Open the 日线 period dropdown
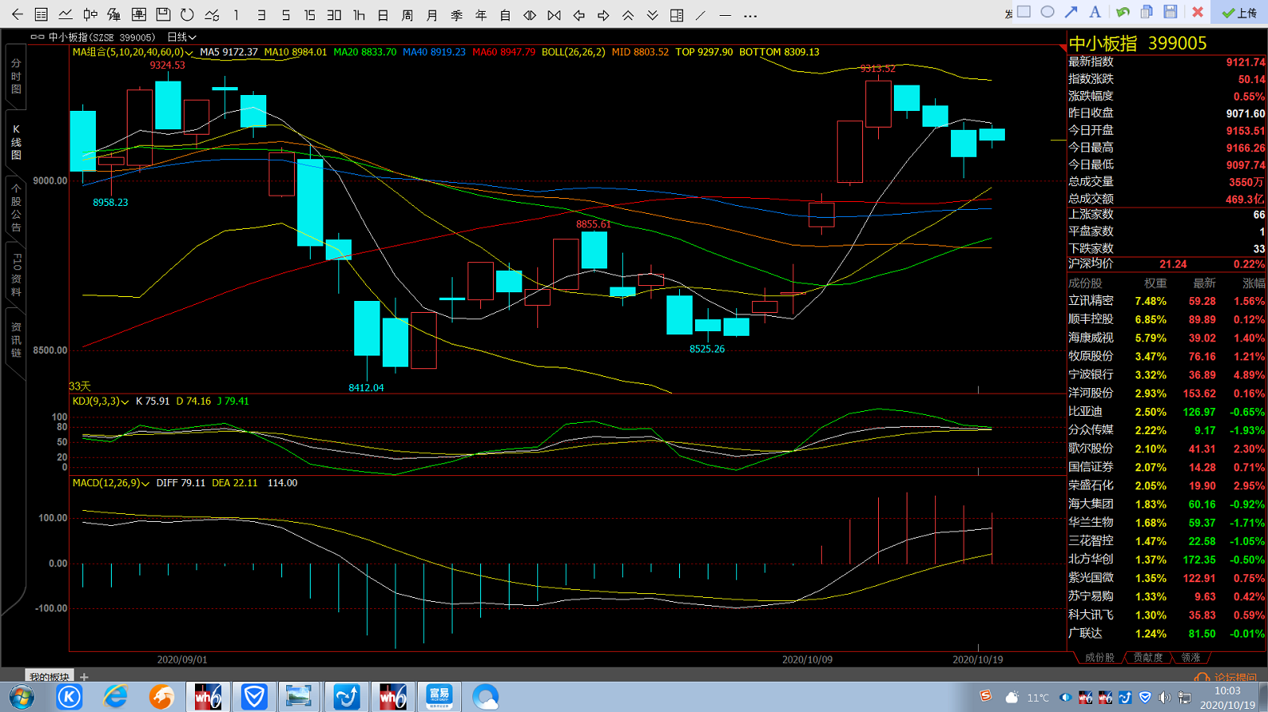Screen dimensions: 1268x712 pos(181,37)
